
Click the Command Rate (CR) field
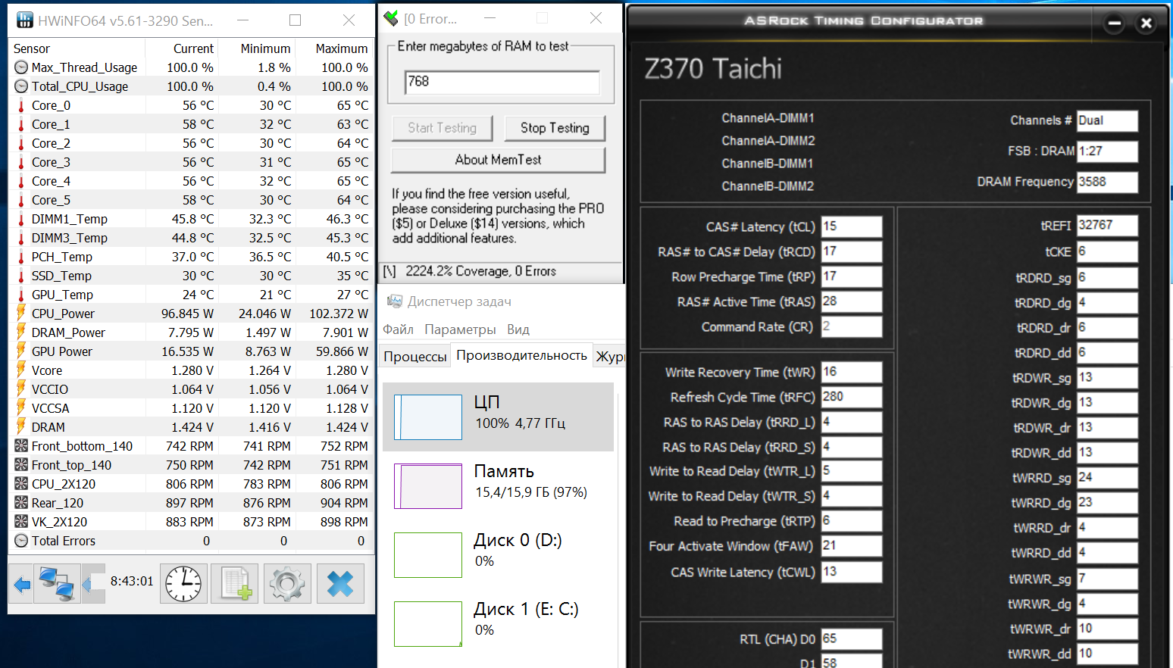[x=852, y=326]
